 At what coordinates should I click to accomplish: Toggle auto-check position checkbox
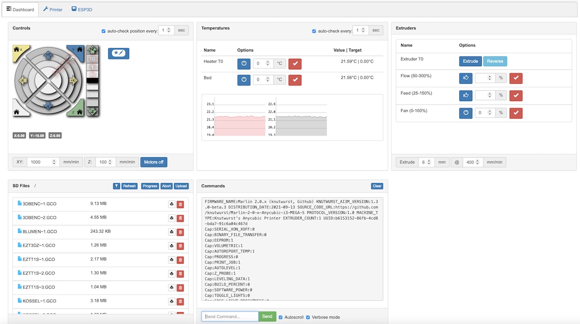tap(104, 31)
